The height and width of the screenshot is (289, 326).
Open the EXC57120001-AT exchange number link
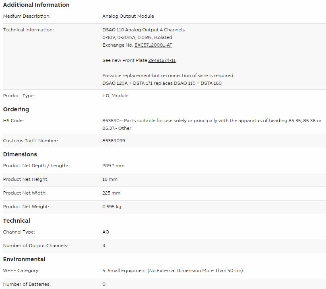pyautogui.click(x=153, y=45)
